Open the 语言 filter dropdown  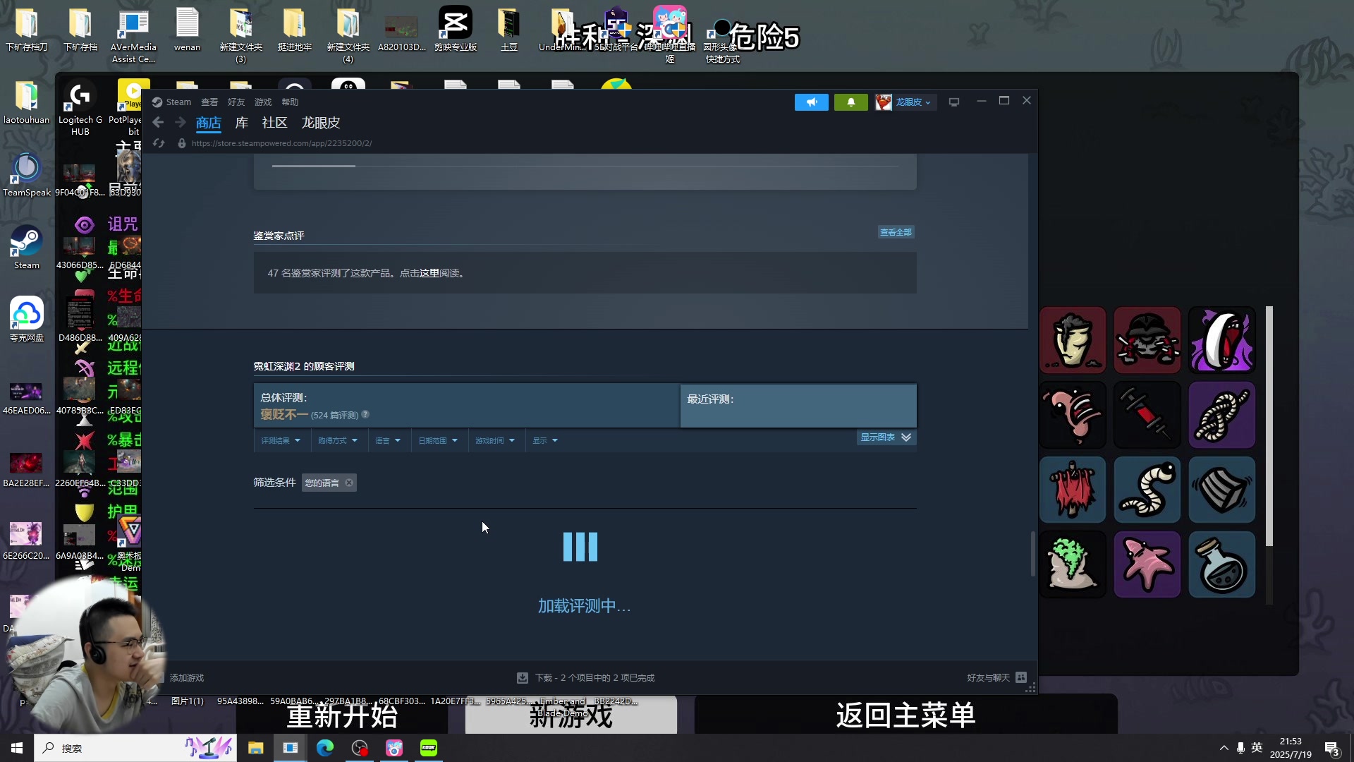coord(388,440)
